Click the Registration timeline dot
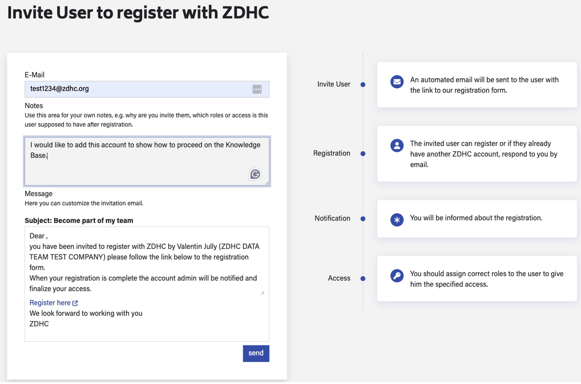581x384 pixels. (x=363, y=154)
